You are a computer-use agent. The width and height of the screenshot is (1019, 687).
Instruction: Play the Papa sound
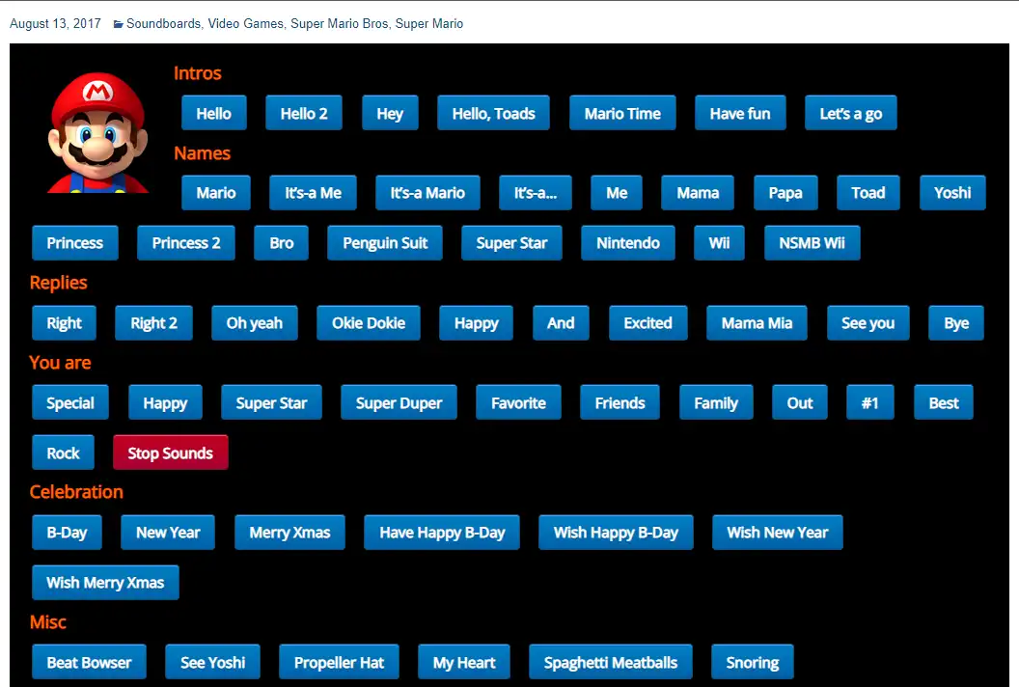tap(785, 192)
